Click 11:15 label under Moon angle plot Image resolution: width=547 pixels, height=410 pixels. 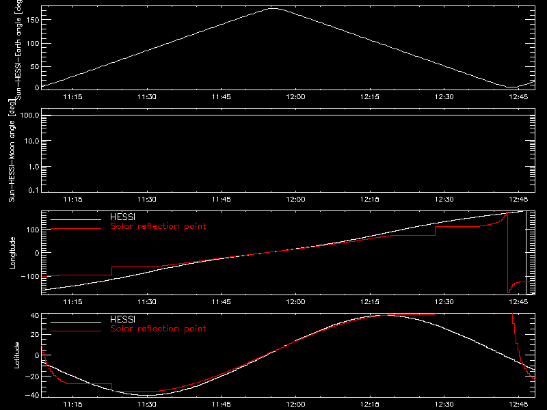(x=72, y=200)
